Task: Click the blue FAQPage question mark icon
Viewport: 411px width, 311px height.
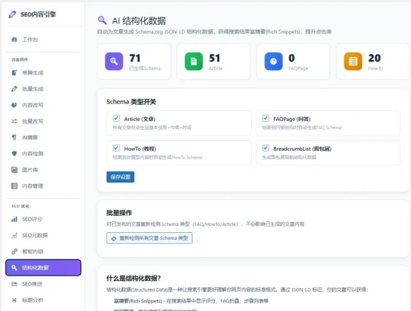Action: coord(273,61)
